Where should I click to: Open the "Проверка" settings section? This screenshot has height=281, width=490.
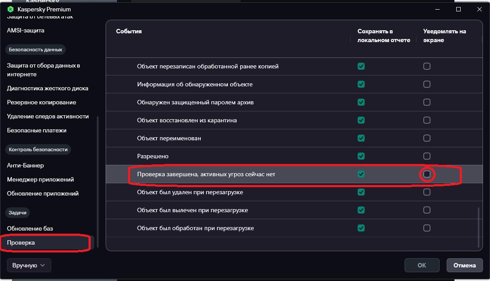click(x=21, y=242)
